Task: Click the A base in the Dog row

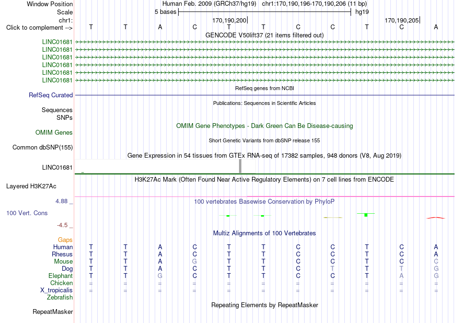Action: [160, 269]
